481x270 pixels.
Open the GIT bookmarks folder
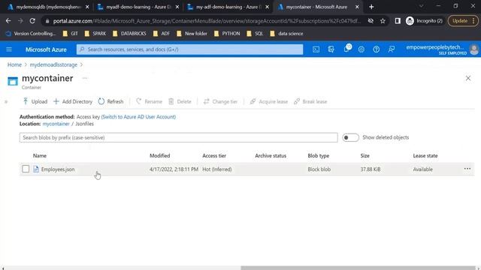pyautogui.click(x=70, y=34)
